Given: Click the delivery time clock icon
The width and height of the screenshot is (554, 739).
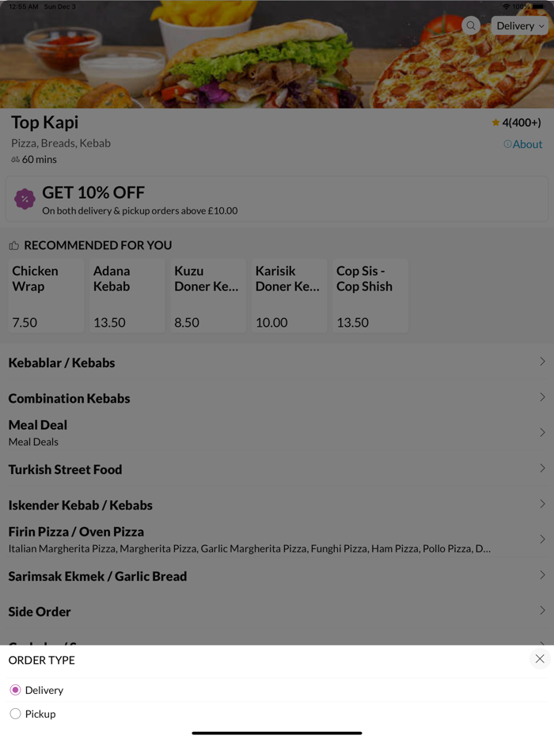Looking at the screenshot, I should click(14, 159).
